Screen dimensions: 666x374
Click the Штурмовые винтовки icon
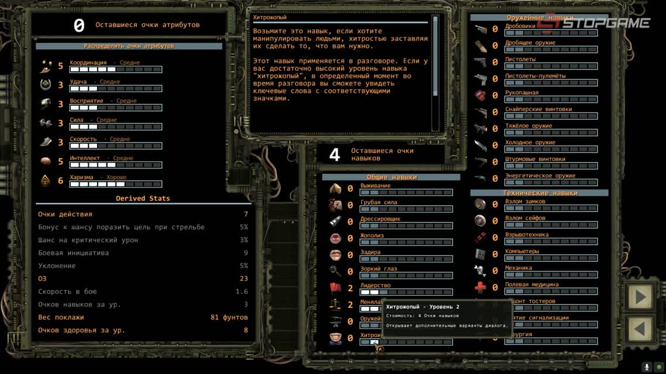click(480, 162)
